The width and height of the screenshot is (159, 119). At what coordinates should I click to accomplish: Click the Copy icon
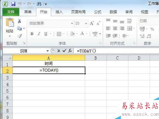point(19,28)
